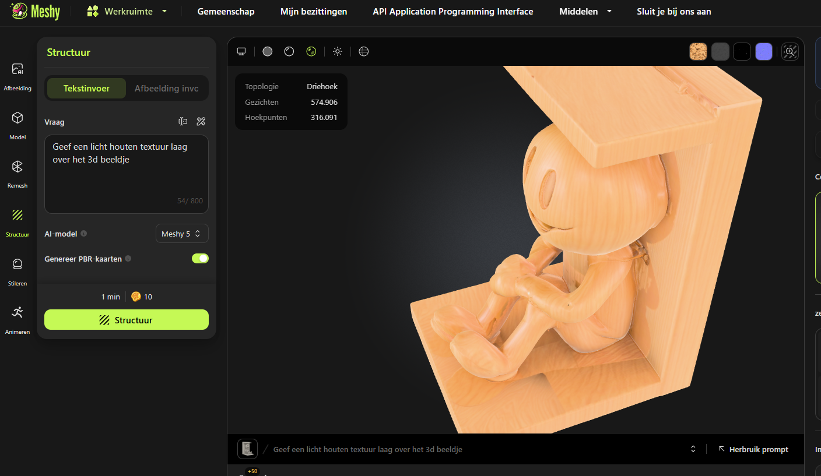Viewport: 821px width, 476px height.
Task: Open Gemeenschap in the top navigation
Action: point(226,11)
